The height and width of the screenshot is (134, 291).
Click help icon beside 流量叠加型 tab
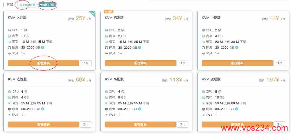click(x=34, y=5)
